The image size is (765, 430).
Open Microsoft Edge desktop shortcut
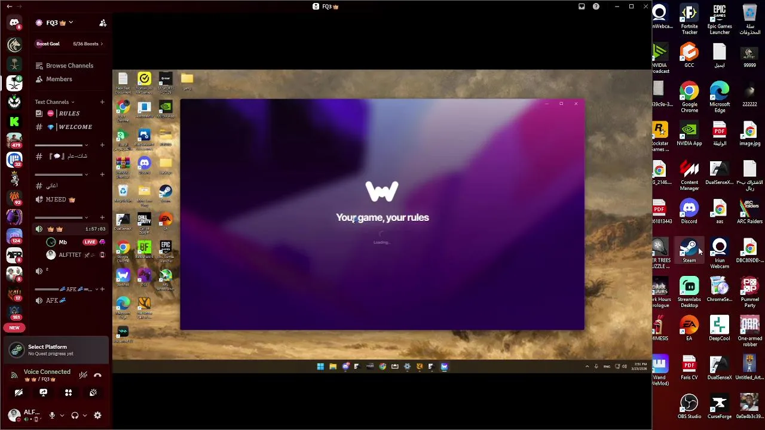point(720,98)
